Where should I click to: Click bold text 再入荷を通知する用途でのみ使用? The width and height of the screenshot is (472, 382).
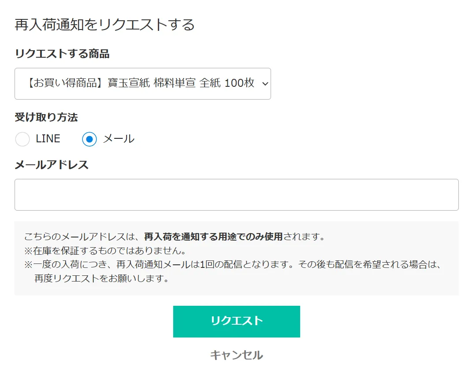tap(213, 237)
